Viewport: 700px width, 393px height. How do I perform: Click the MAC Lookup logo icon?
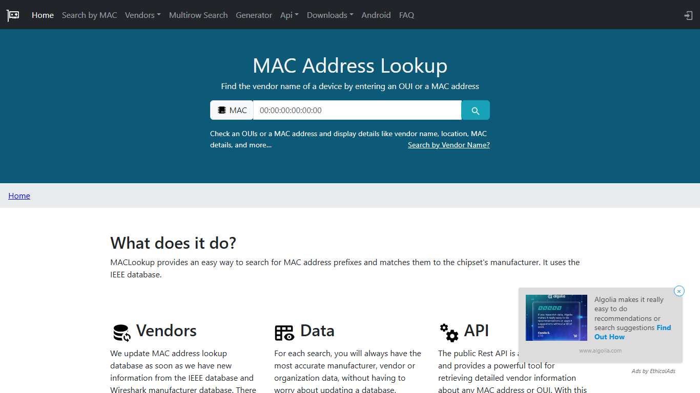12,15
